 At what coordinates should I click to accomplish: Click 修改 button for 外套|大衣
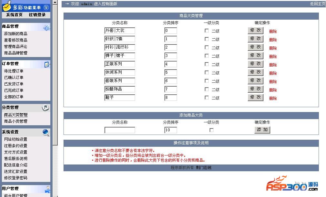(255, 30)
